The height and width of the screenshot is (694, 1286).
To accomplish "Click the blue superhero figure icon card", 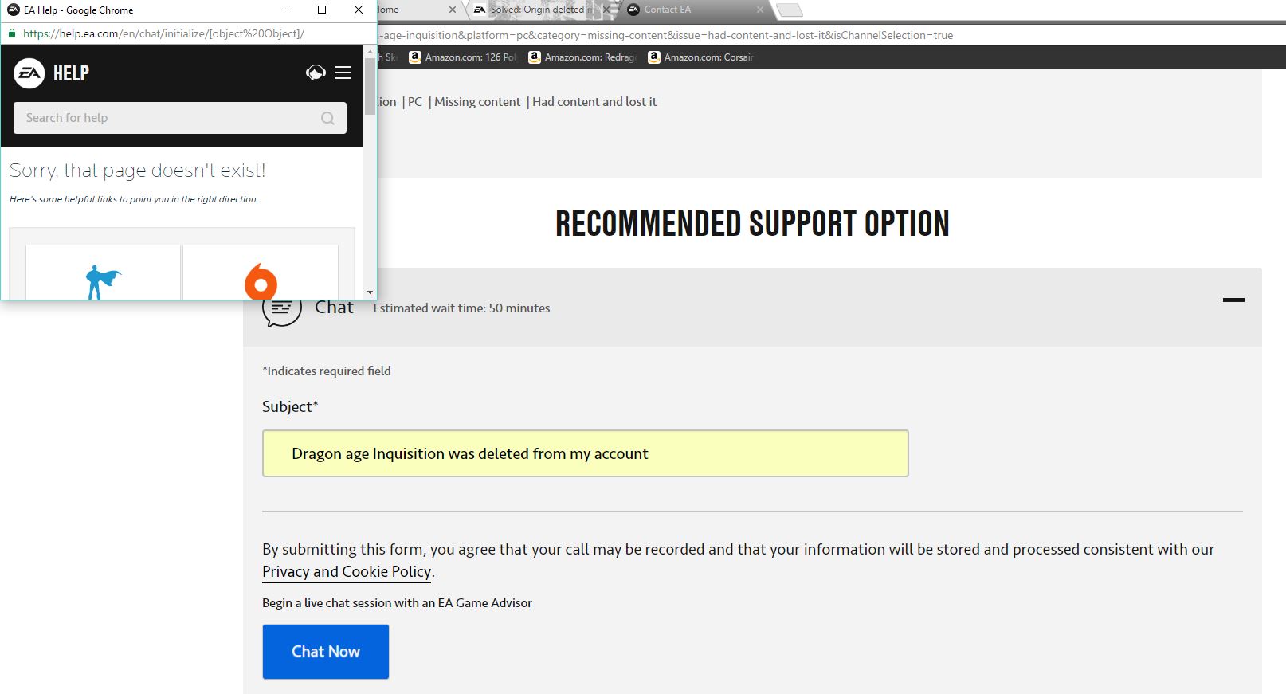I will tap(103, 273).
